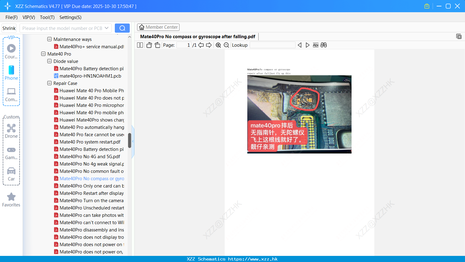Open Mate40 Pro system restart.pdf
The width and height of the screenshot is (465, 262).
pyautogui.click(x=87, y=142)
